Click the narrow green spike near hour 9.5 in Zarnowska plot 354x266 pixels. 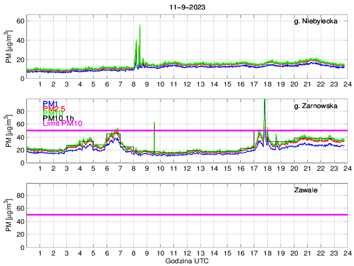(154, 125)
